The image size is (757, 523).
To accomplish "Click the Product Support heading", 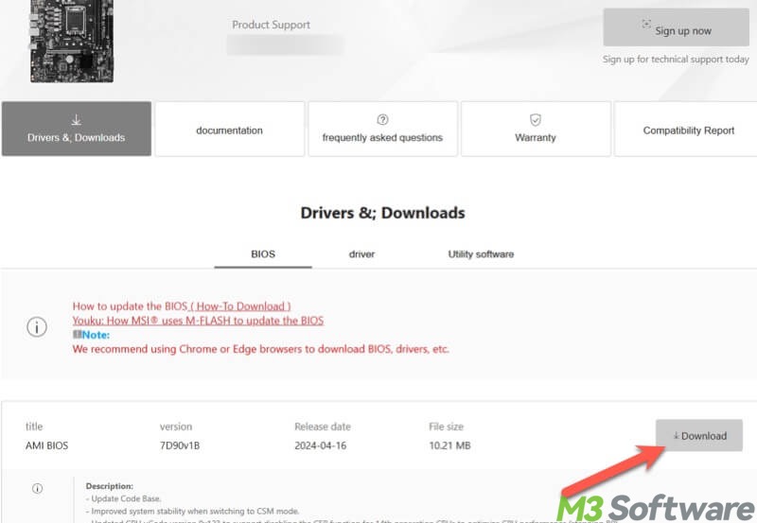I will click(271, 25).
